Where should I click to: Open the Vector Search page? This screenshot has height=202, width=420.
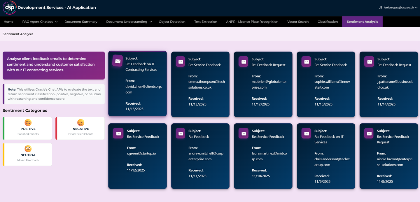(298, 22)
